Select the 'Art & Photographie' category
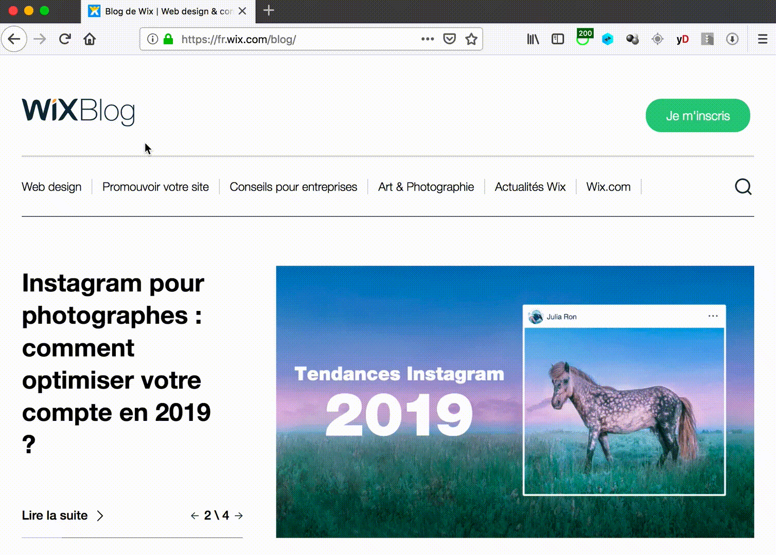Image resolution: width=776 pixels, height=555 pixels. (x=426, y=187)
